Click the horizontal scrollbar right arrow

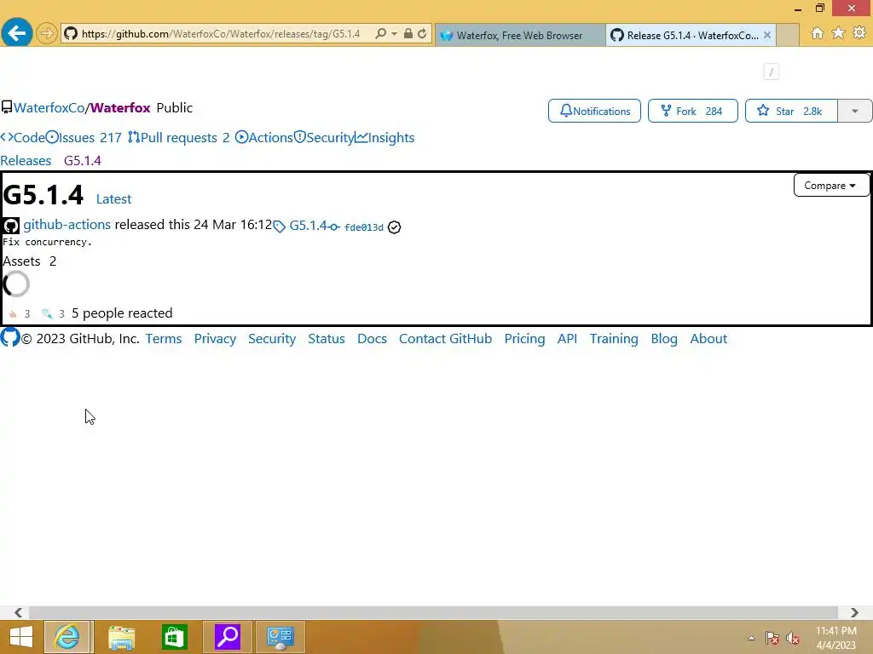point(854,612)
